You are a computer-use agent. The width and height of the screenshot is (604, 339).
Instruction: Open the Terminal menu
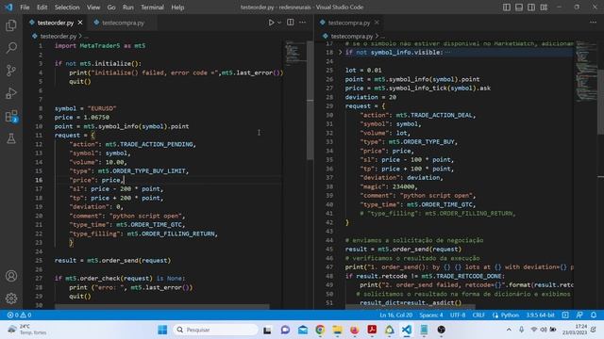point(152,8)
